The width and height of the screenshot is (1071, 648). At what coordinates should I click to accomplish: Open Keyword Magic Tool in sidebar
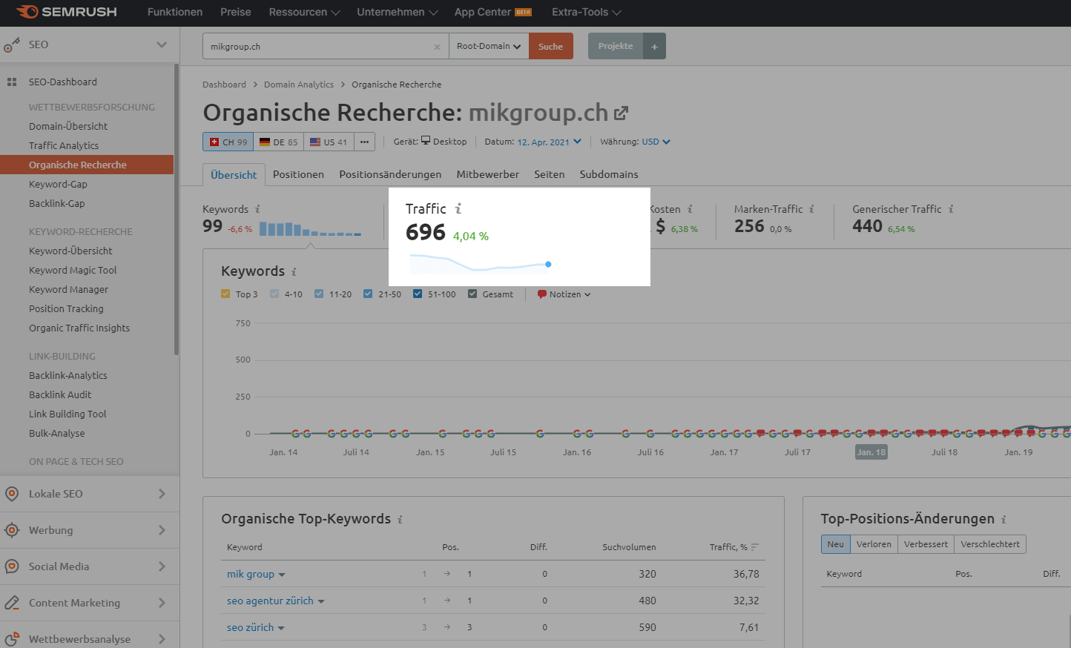point(73,270)
